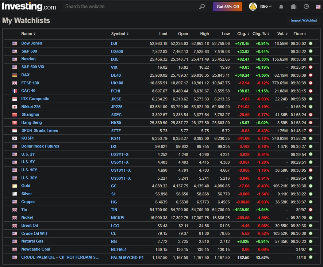Image resolution: width=323 pixels, height=267 pixels.
Task: Open the U.S. 10Y link
Action: pyautogui.click(x=29, y=170)
